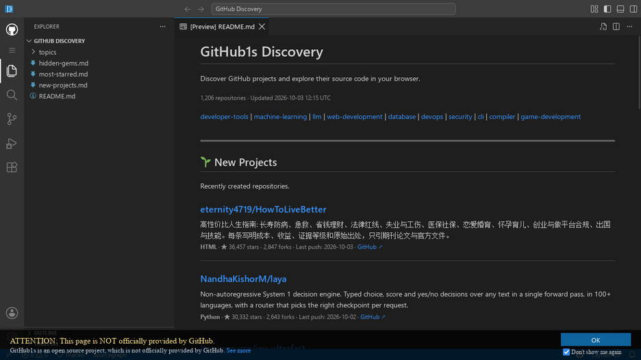Click the Go Back arrow
The height and width of the screenshot is (360, 641).
pos(188,9)
